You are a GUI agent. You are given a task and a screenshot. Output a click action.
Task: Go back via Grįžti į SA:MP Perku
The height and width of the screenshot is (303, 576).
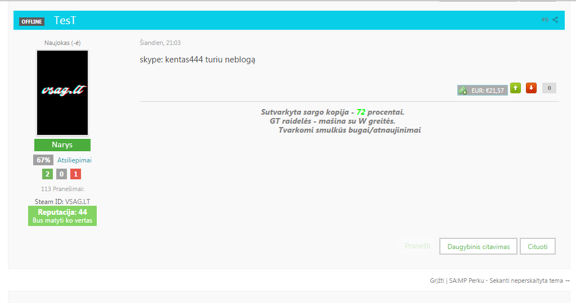(457, 281)
